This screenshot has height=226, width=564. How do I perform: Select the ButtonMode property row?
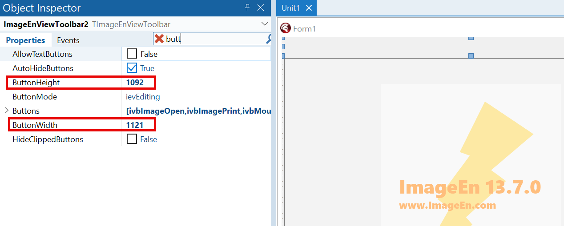point(135,96)
